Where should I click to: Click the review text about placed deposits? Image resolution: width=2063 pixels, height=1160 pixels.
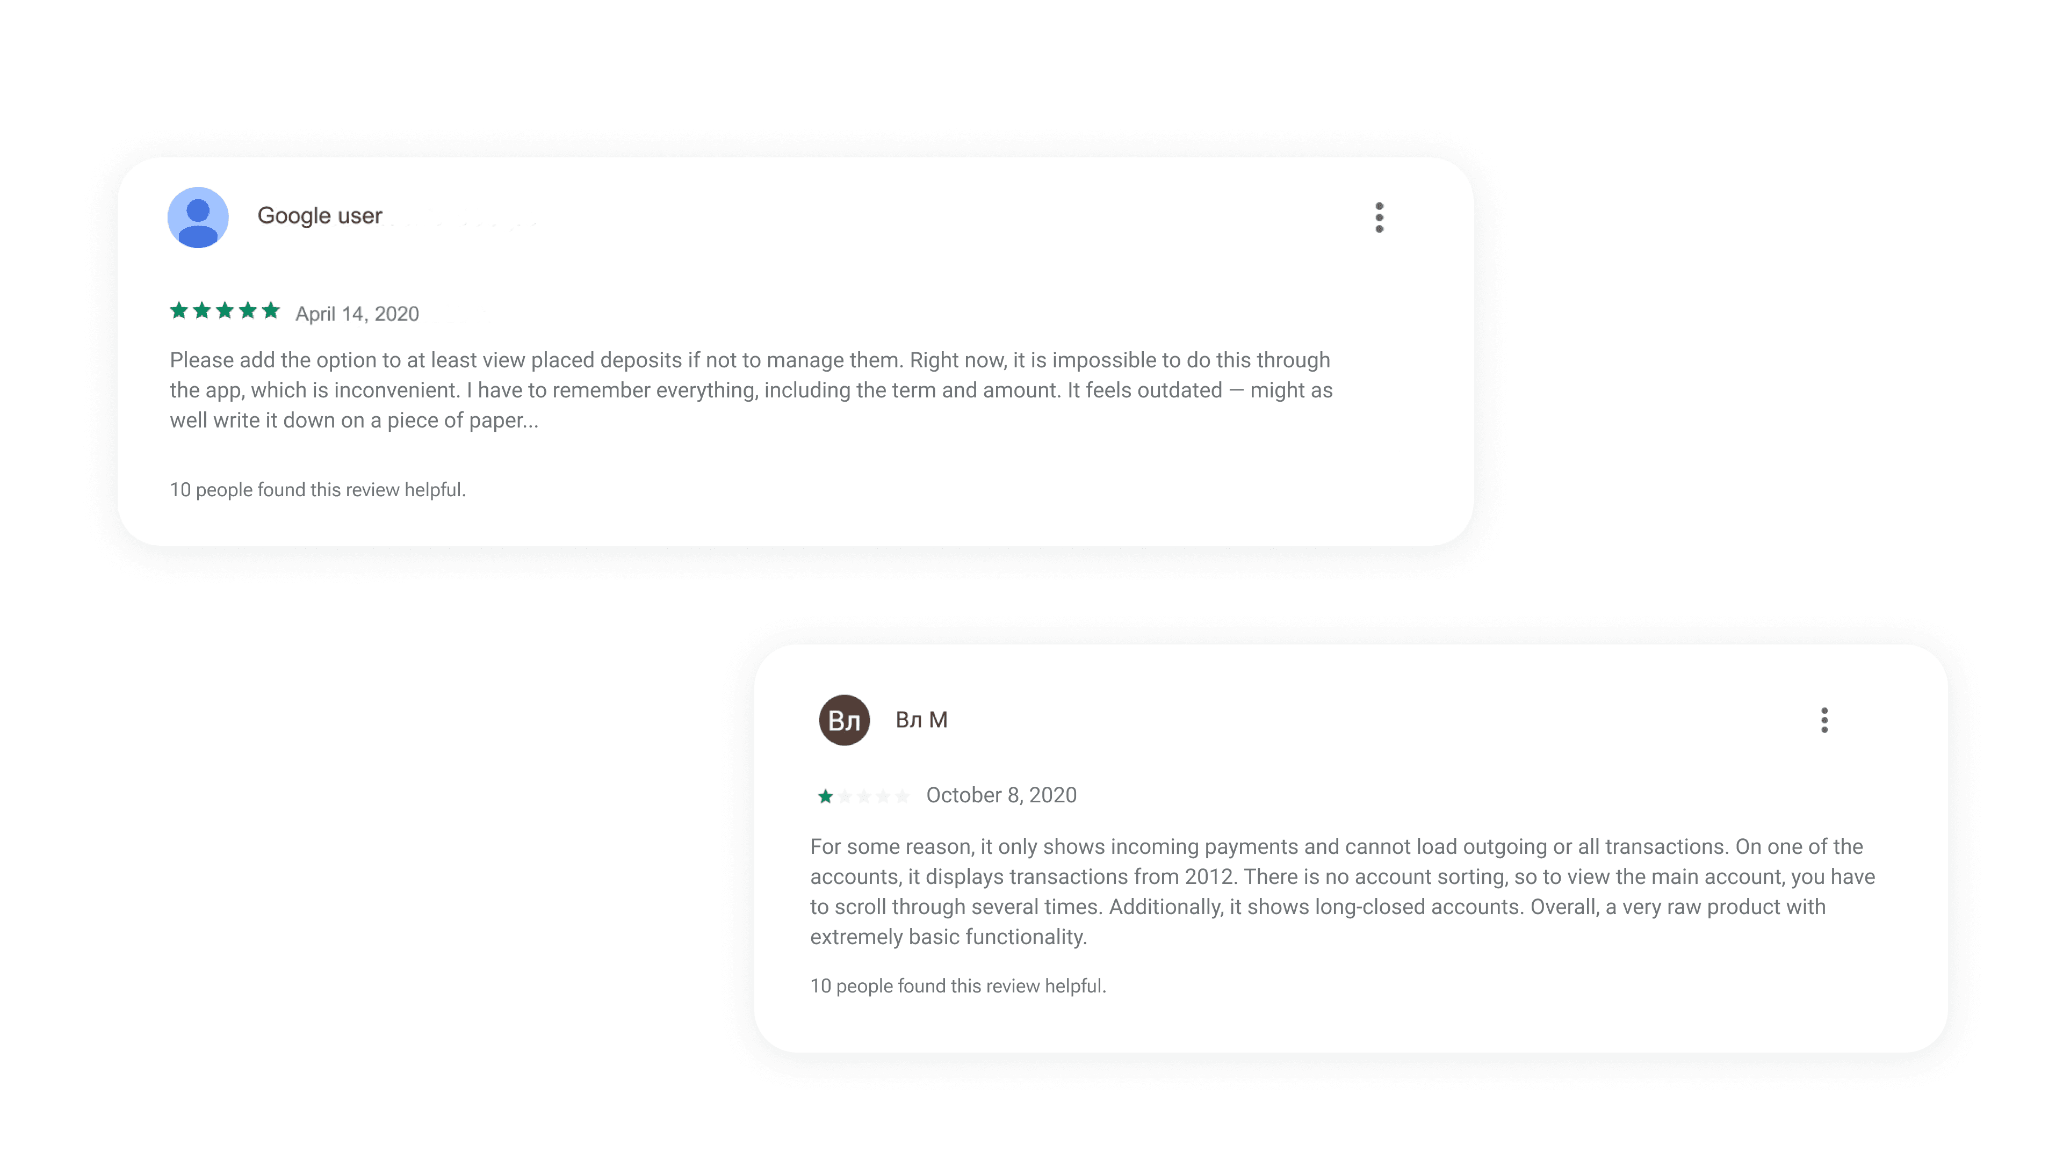(751, 390)
